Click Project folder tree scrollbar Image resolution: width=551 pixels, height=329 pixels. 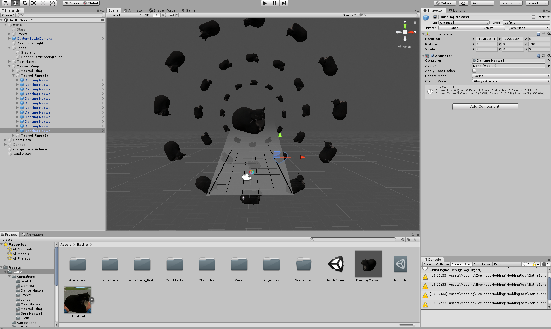[56, 266]
